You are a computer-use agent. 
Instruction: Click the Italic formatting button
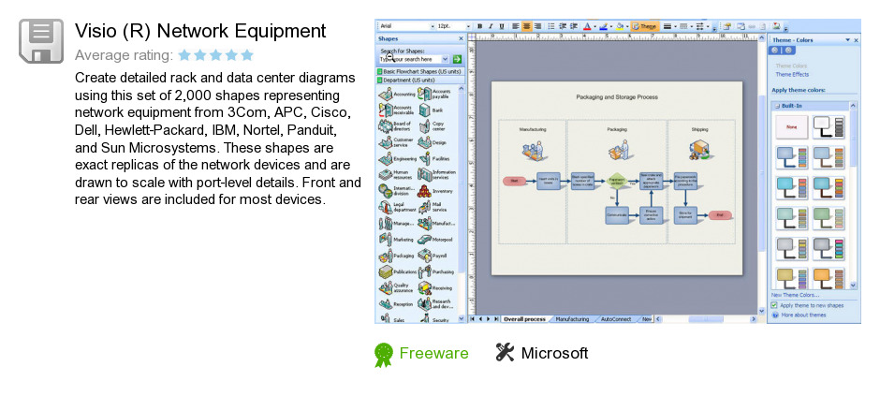[490, 26]
